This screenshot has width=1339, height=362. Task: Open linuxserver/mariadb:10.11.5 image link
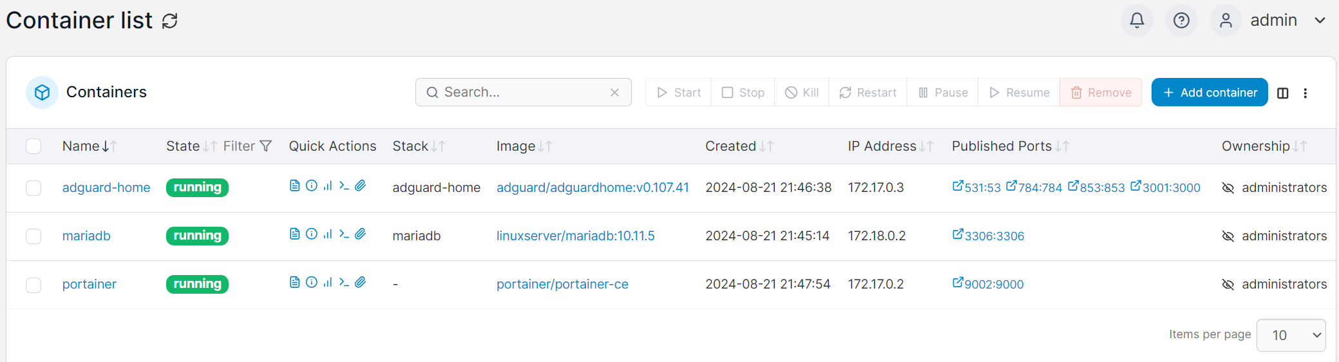575,236
